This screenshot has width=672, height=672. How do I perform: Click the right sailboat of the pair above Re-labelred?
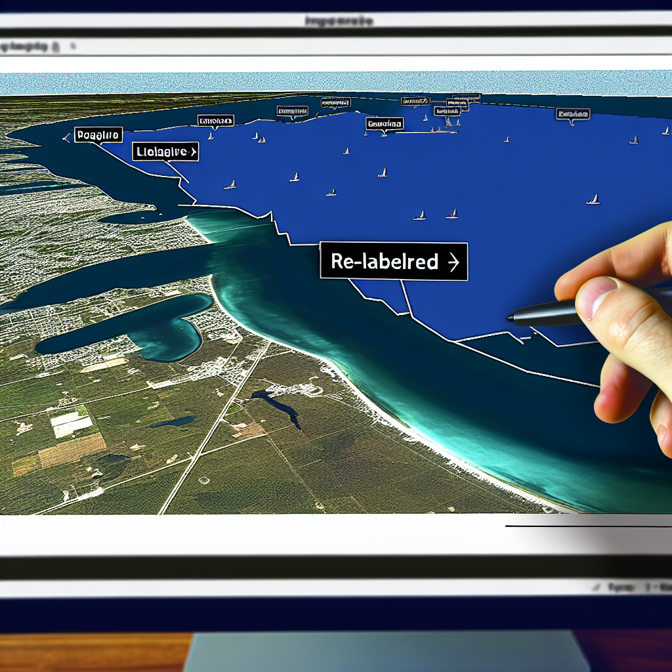[451, 214]
